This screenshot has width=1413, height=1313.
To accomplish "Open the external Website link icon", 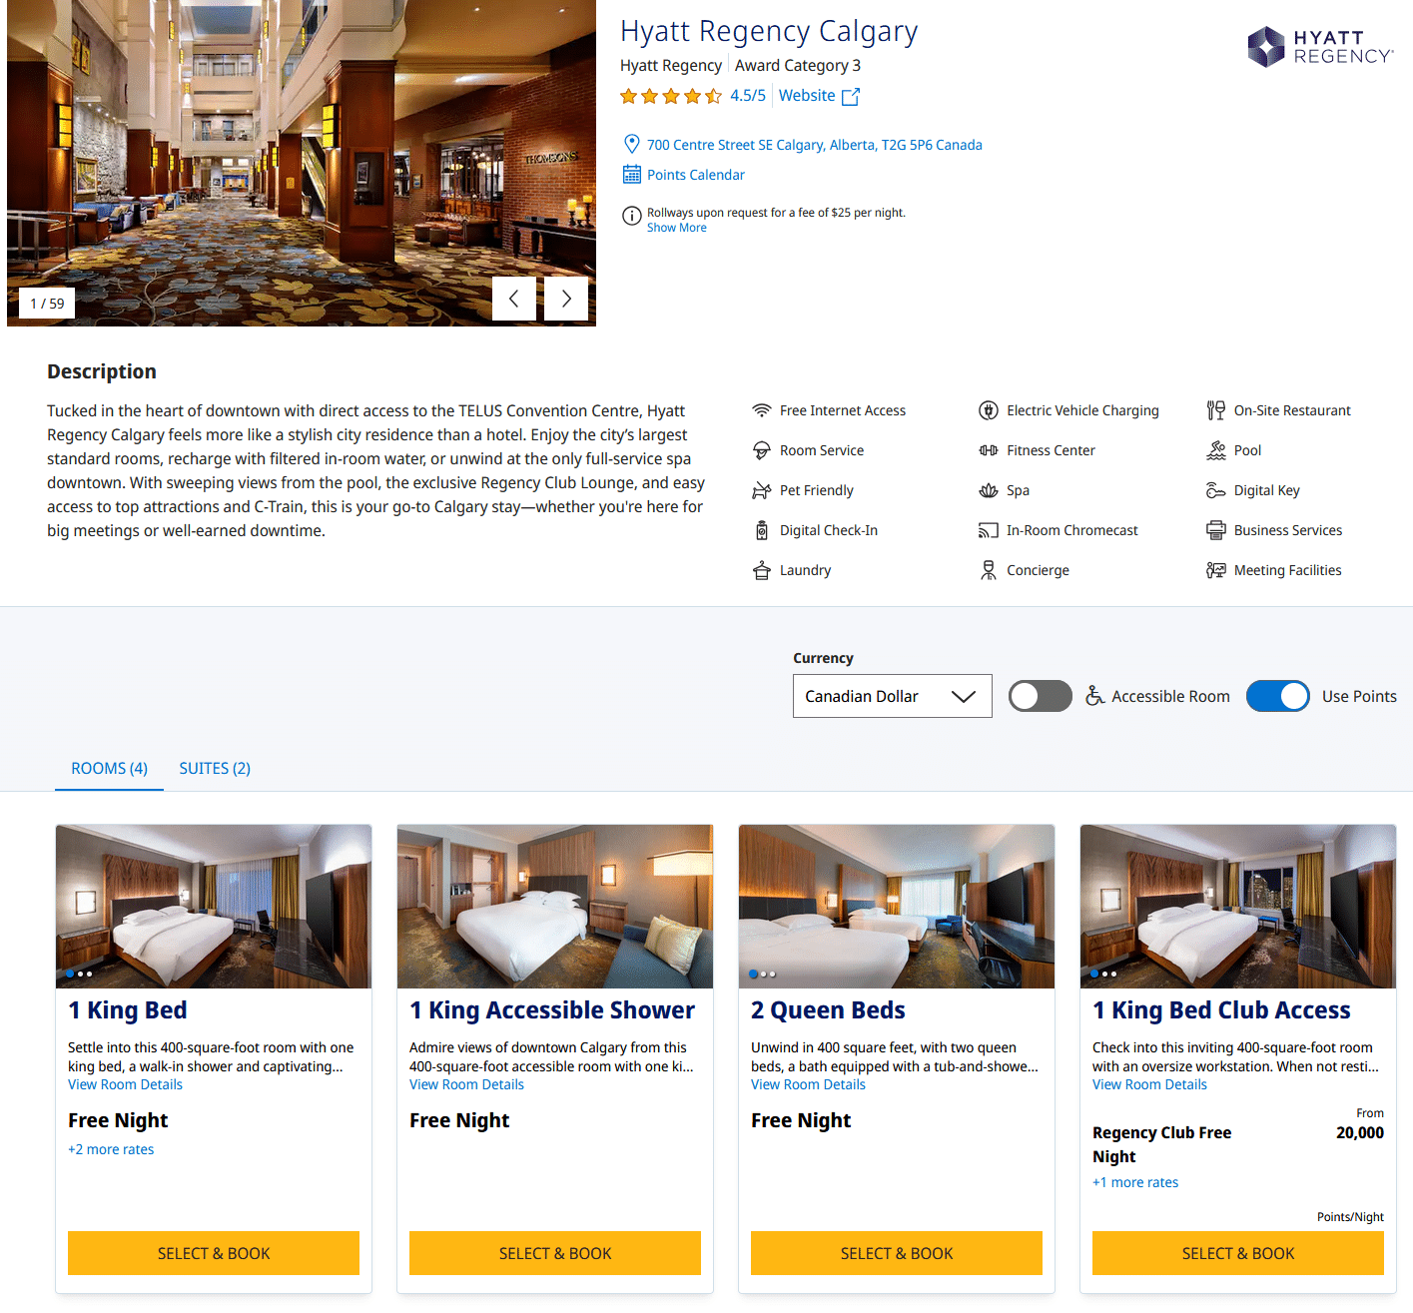I will [x=851, y=97].
